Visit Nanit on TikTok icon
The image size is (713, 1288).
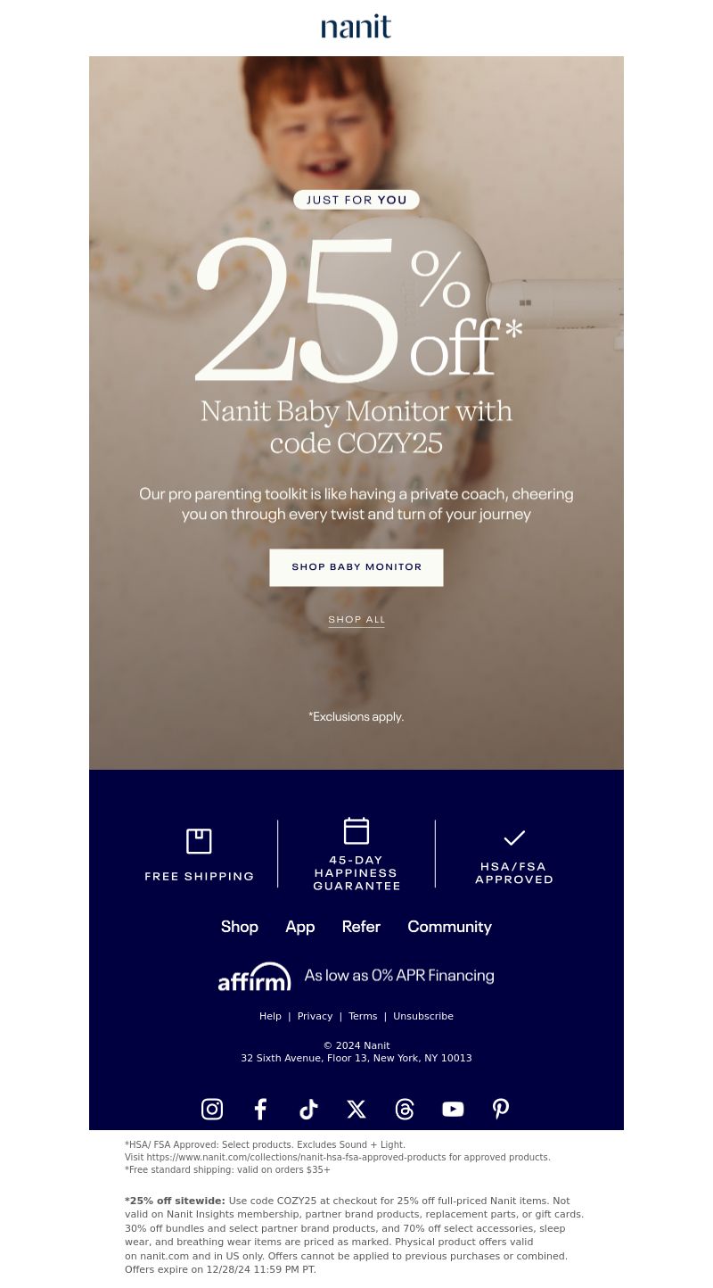tap(308, 1109)
